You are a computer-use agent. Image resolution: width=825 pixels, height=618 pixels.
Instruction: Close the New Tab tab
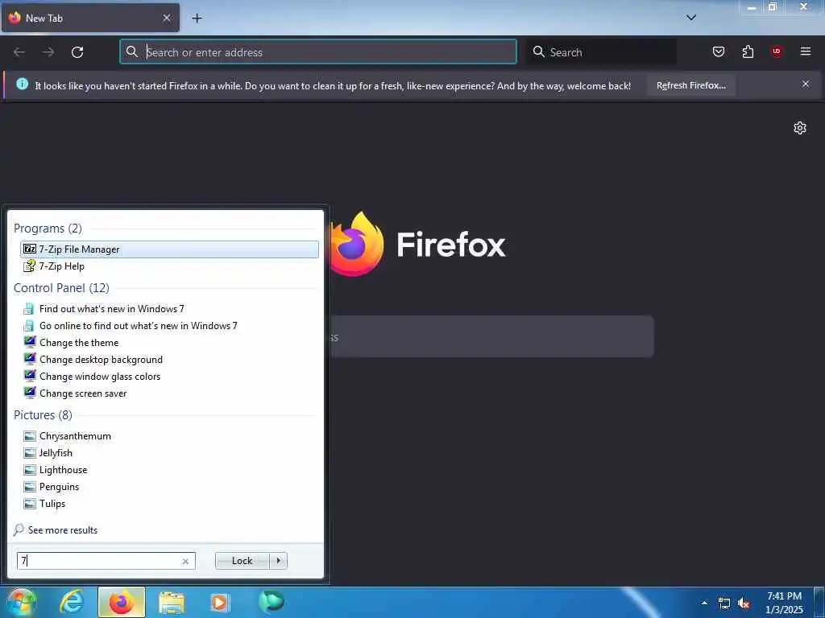167,18
